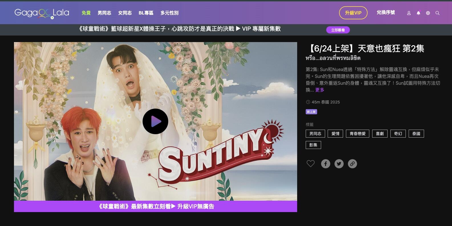Viewport: 452px width, 226px height.
Task: Share the episode on Facebook
Action: tap(326, 164)
